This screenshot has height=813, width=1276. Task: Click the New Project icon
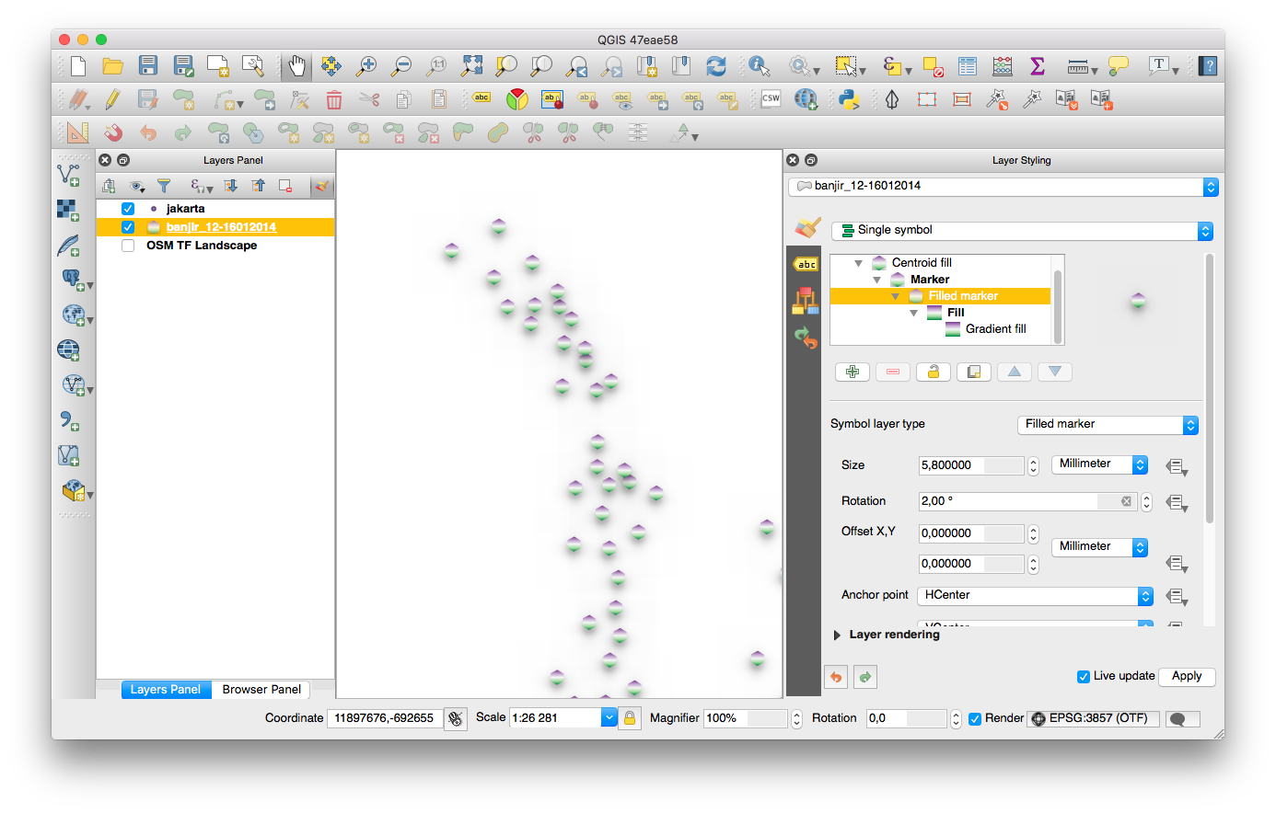pos(78,65)
